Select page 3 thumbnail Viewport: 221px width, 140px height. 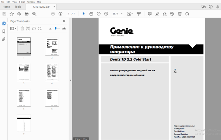24,72
